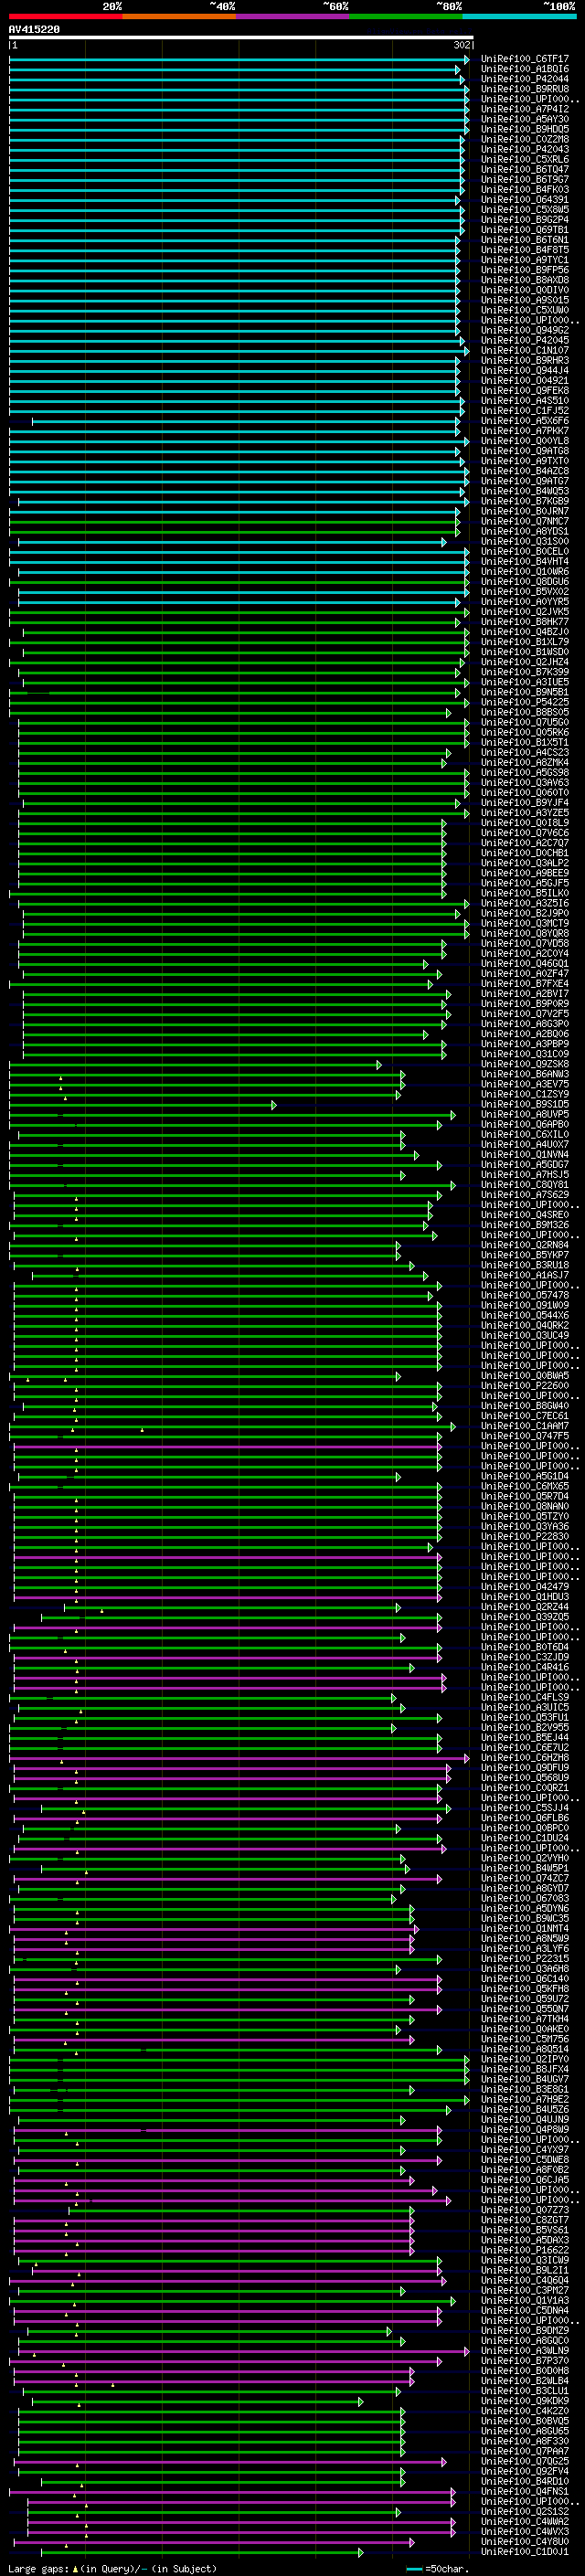Select hit label UniRef100_Q46GQ1
The width and height of the screenshot is (585, 2576).
[525, 963]
